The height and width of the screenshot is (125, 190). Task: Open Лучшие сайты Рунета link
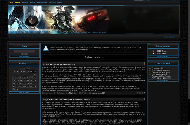(161, 76)
